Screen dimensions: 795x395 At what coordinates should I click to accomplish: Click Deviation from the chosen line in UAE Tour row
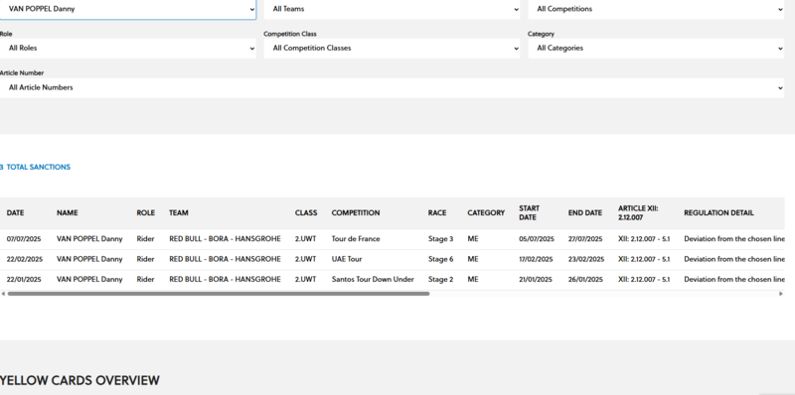734,259
